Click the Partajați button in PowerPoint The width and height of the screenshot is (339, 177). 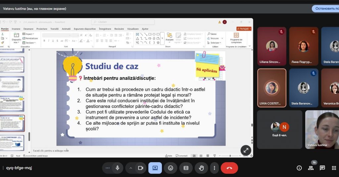click(x=244, y=29)
